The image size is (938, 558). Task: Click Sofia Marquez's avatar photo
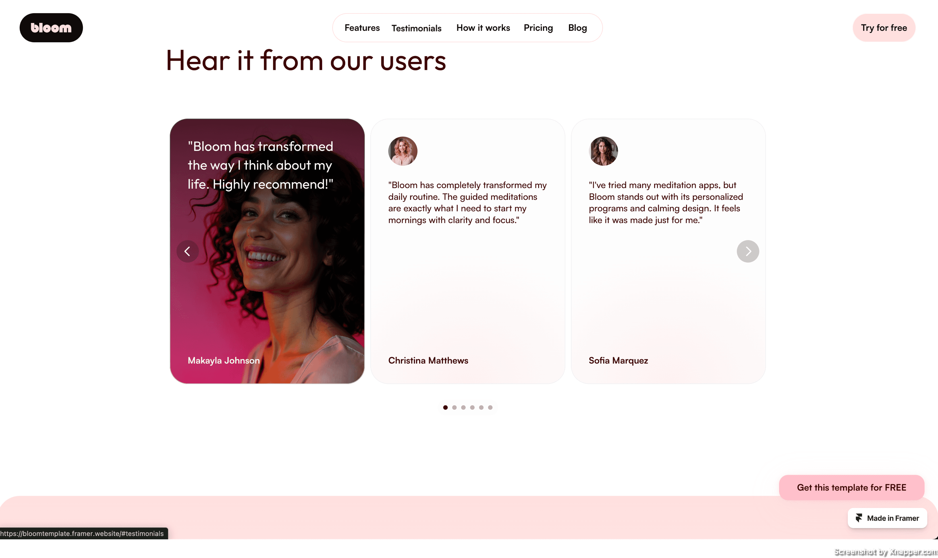[603, 151]
